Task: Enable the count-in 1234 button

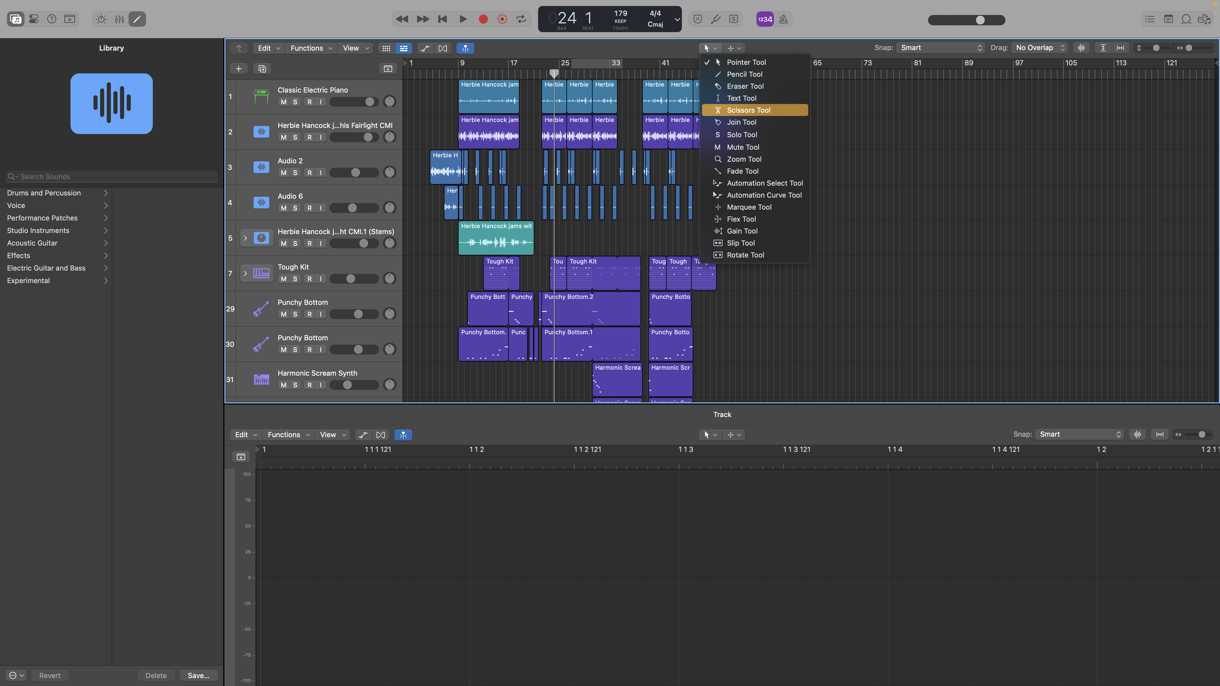Action: pyautogui.click(x=765, y=19)
